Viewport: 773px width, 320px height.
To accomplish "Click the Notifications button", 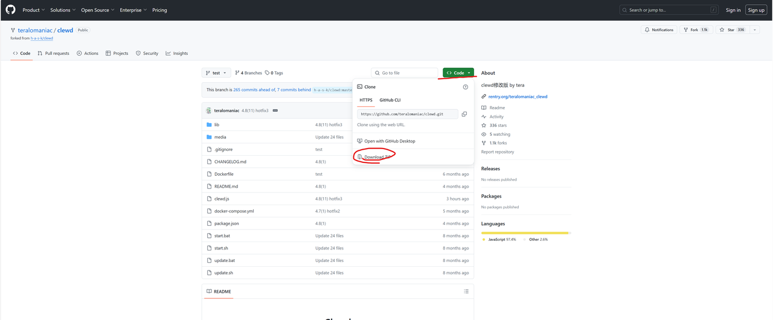I will click(x=659, y=30).
